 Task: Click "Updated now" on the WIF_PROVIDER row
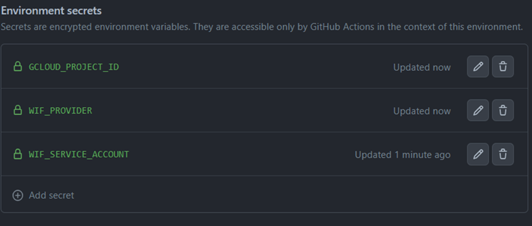click(x=422, y=111)
